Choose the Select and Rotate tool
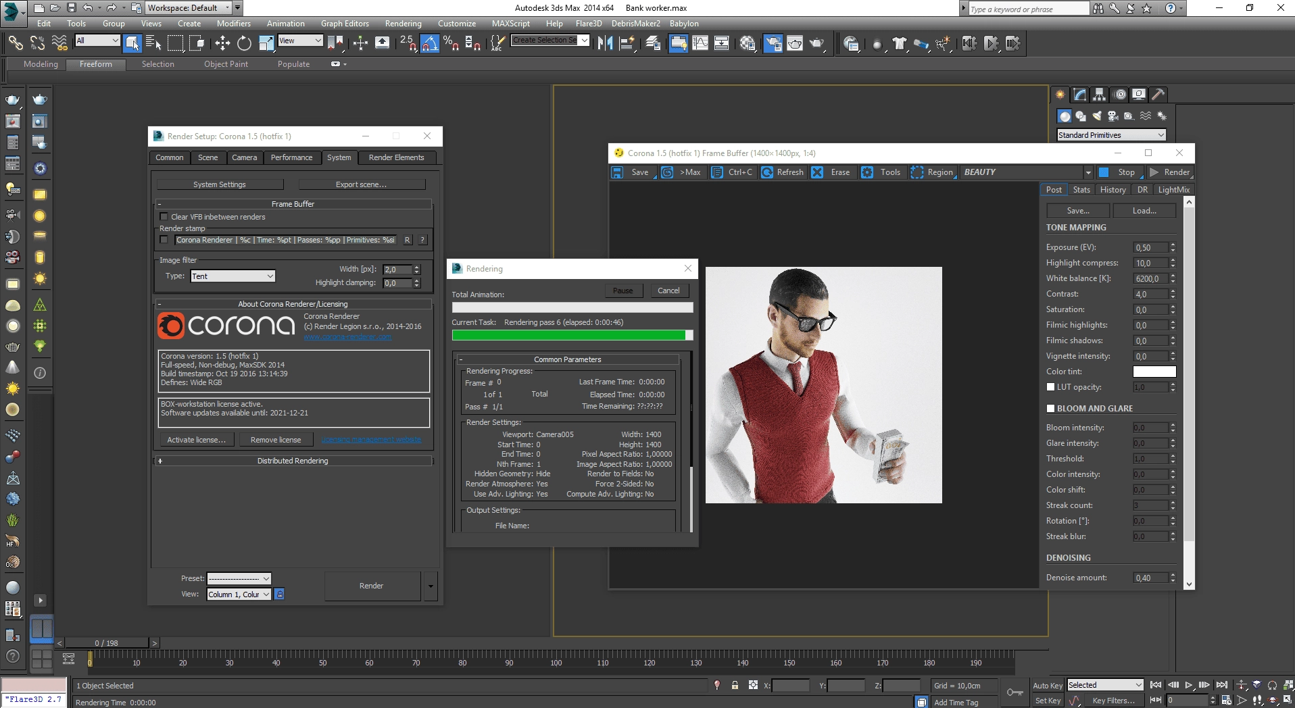This screenshot has width=1295, height=708. coord(244,43)
